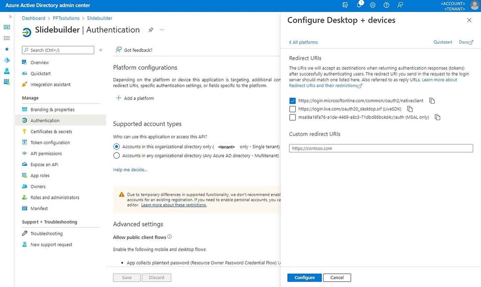Click the Save button
Image resolution: width=481 pixels, height=287 pixels.
coord(127,278)
